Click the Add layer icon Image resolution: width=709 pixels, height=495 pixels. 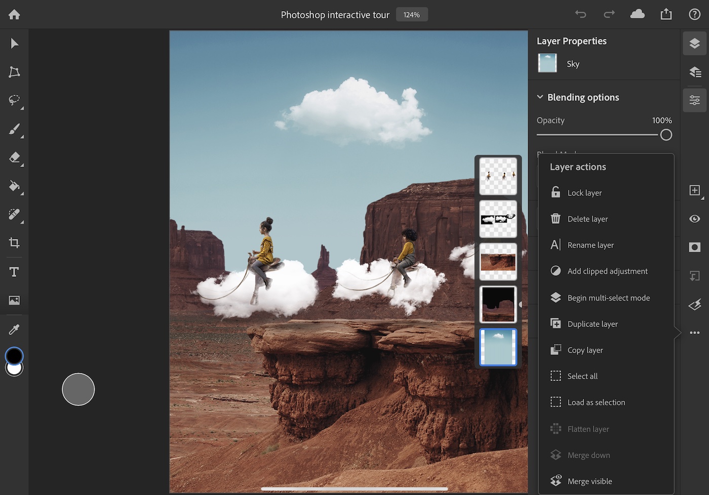[694, 191]
